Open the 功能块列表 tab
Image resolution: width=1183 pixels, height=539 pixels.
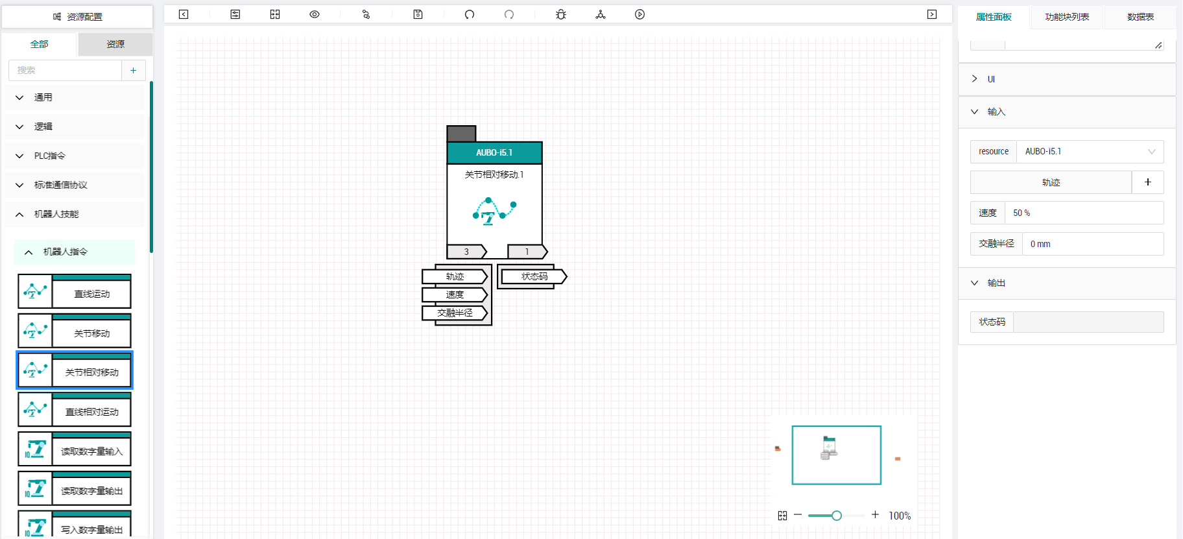pos(1067,17)
